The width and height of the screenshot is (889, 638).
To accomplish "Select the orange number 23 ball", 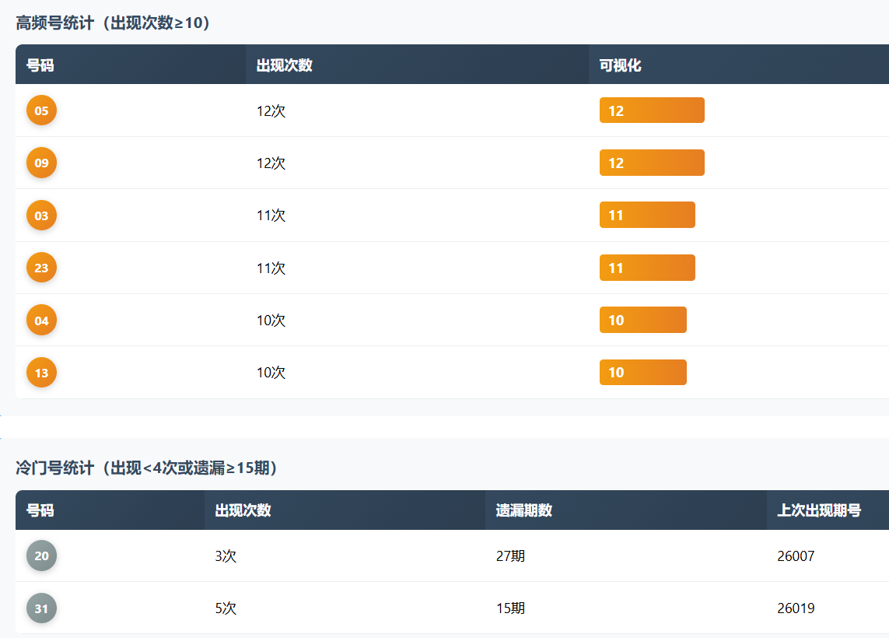I will tap(41, 268).
